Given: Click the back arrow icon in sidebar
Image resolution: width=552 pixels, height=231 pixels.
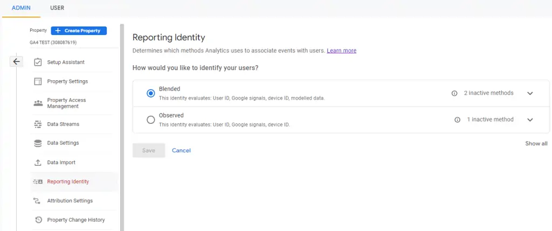Looking at the screenshot, I should click(x=16, y=61).
